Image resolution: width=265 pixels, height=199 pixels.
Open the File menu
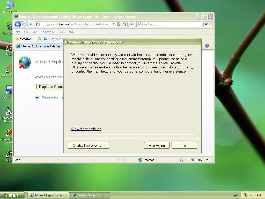tap(18, 32)
